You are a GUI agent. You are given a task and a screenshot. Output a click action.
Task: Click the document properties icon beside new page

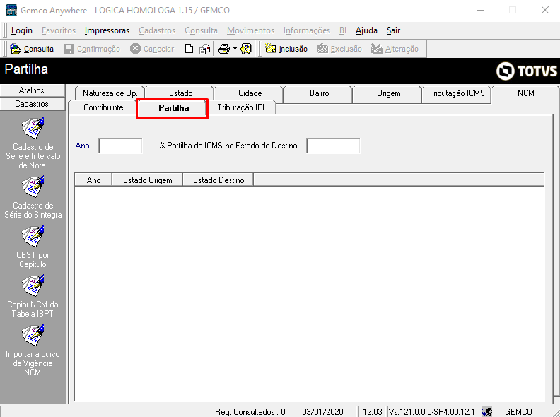click(x=204, y=49)
